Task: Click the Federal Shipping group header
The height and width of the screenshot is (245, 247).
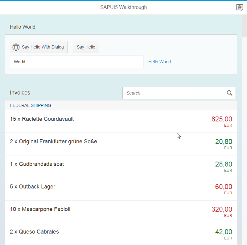Action: [x=31, y=105]
